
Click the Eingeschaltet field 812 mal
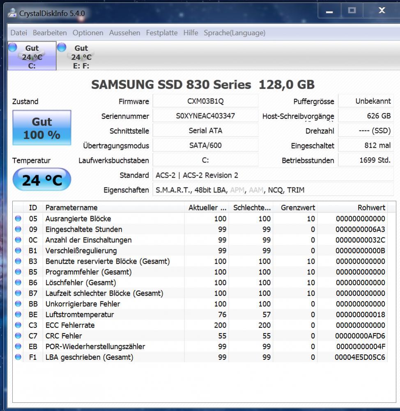click(366, 145)
